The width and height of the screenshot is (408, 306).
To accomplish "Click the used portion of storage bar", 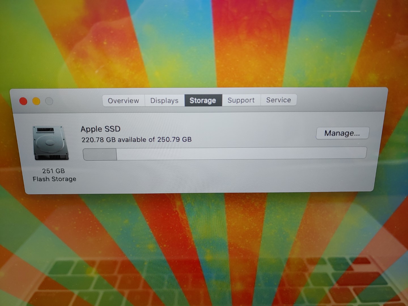I will [100, 154].
